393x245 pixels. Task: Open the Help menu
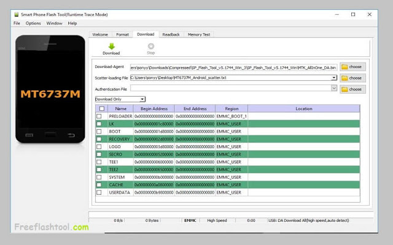click(72, 23)
